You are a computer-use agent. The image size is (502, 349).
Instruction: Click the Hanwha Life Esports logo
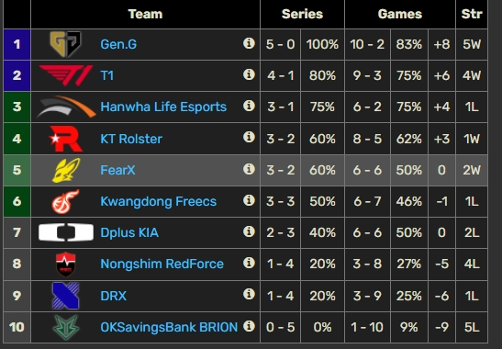(66, 107)
